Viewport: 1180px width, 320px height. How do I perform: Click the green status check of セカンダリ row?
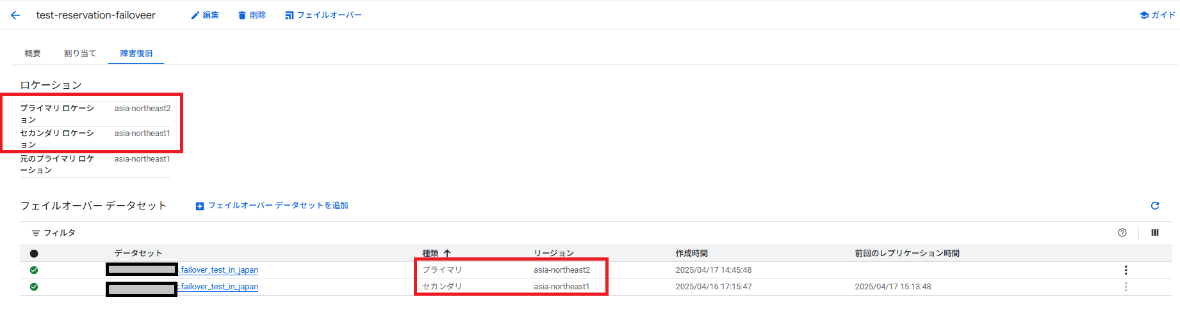tap(34, 287)
